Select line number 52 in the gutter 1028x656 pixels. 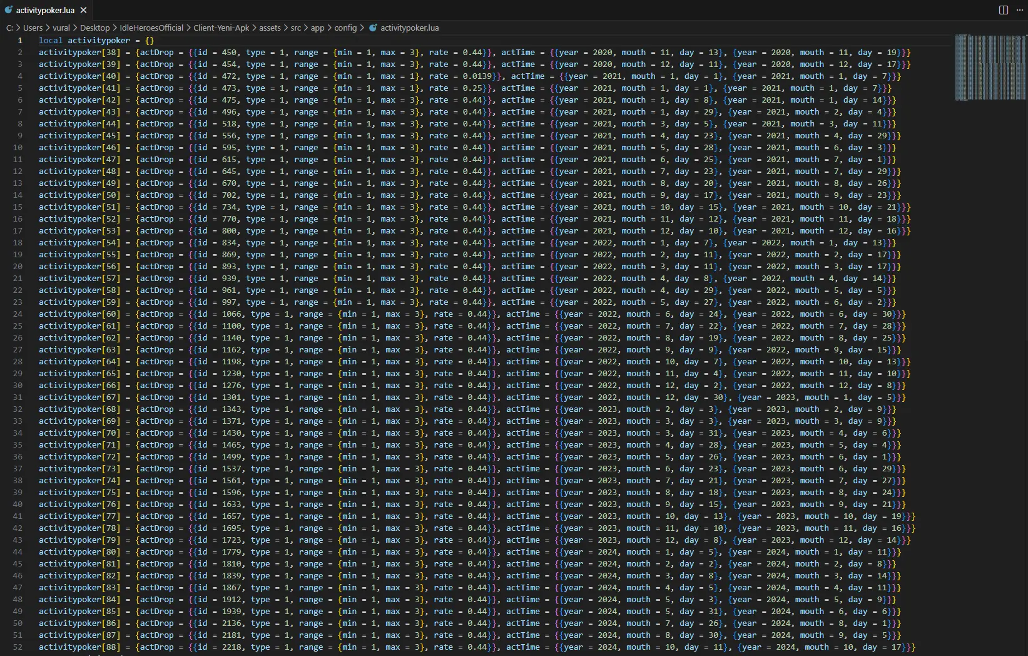(x=18, y=647)
